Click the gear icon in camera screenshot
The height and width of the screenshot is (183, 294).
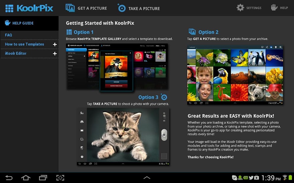click(82, 157)
